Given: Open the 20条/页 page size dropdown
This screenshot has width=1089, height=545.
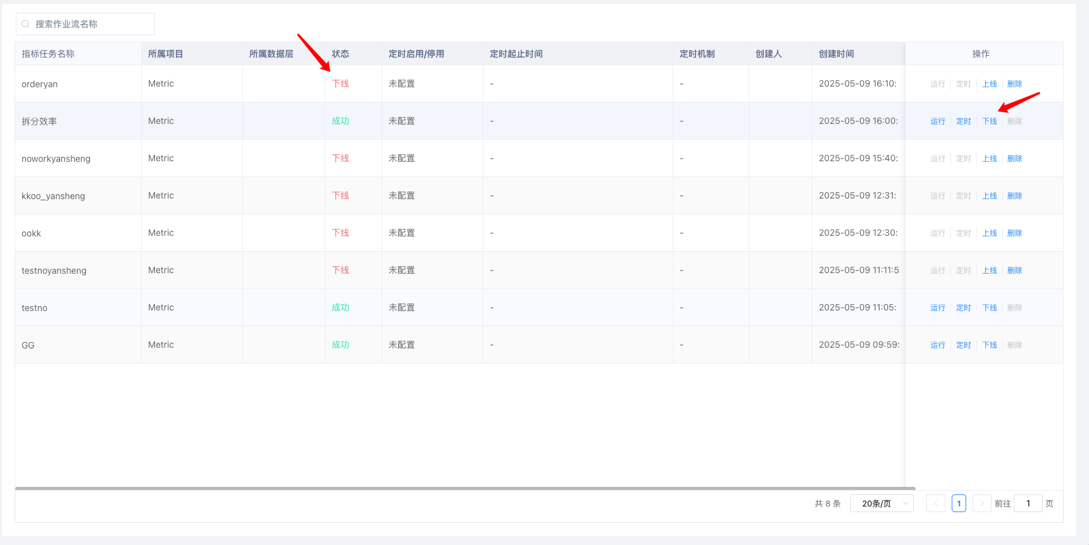Looking at the screenshot, I should (x=882, y=503).
